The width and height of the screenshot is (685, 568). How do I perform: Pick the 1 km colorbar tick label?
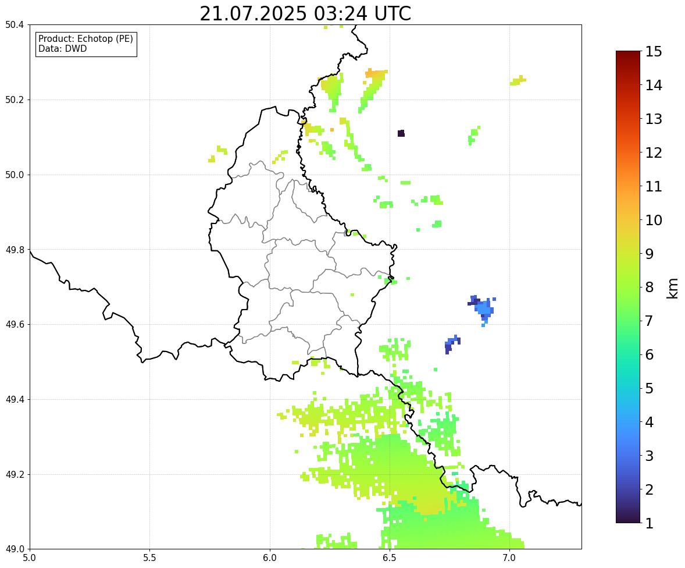coord(650,523)
